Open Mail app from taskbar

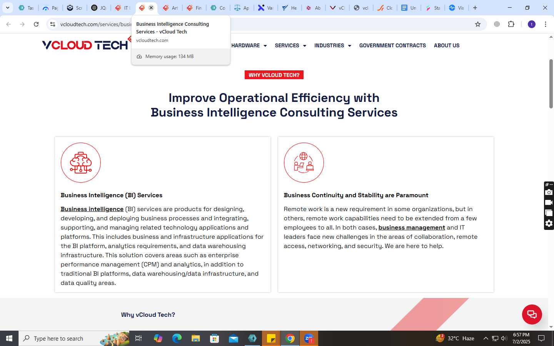pyautogui.click(x=234, y=338)
